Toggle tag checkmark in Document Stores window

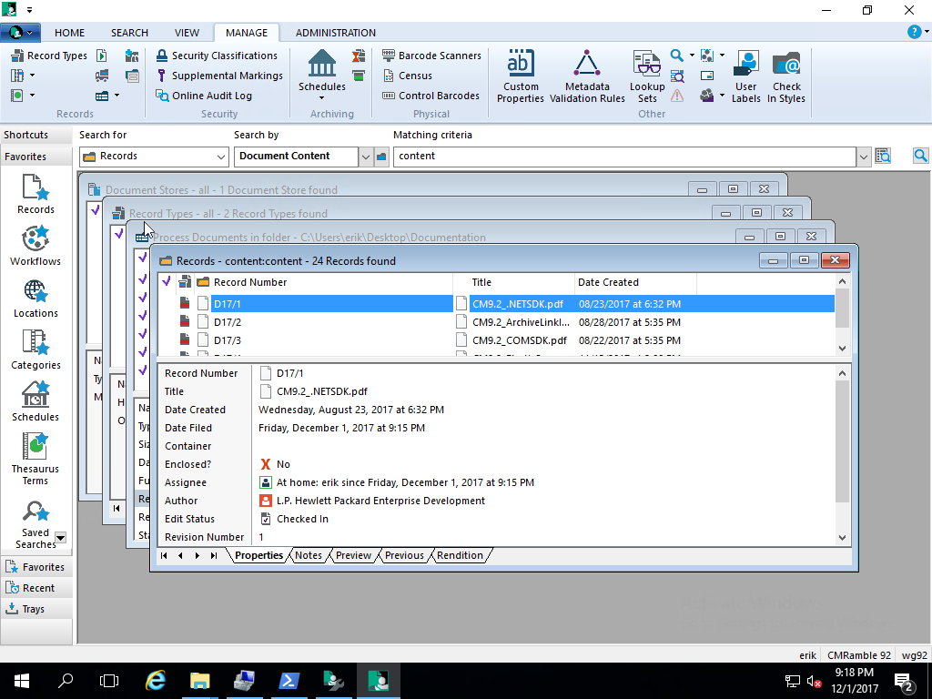[x=95, y=209]
